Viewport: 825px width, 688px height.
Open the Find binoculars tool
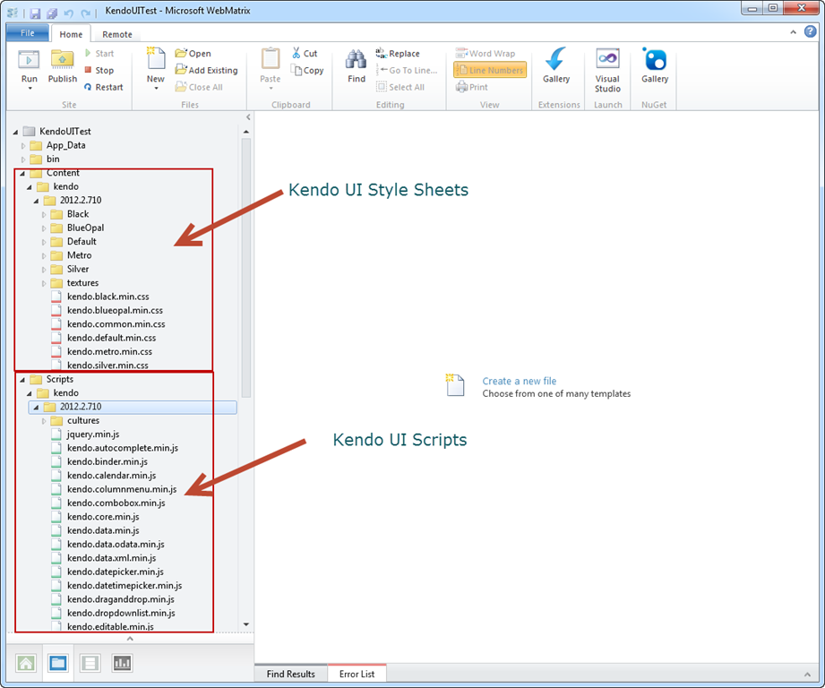click(x=357, y=61)
